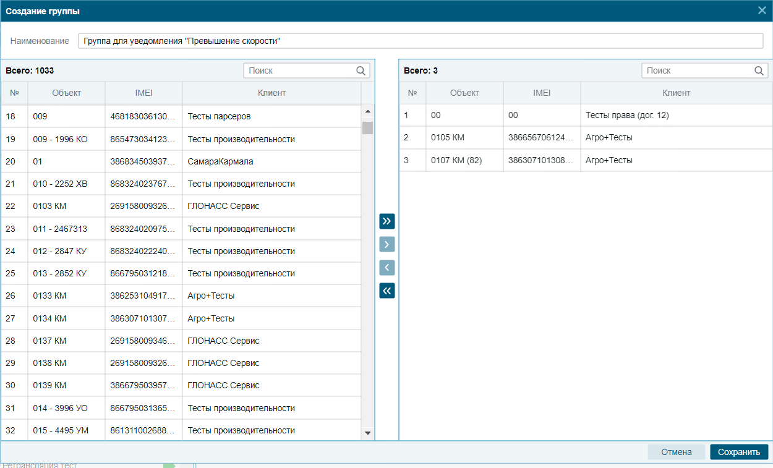
Task: Sort right table by IMEI header
Action: (542, 93)
